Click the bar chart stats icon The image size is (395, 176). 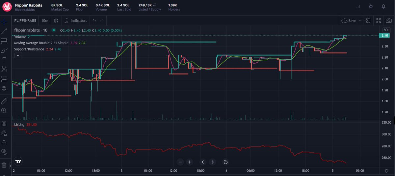pyautogui.click(x=358, y=7)
